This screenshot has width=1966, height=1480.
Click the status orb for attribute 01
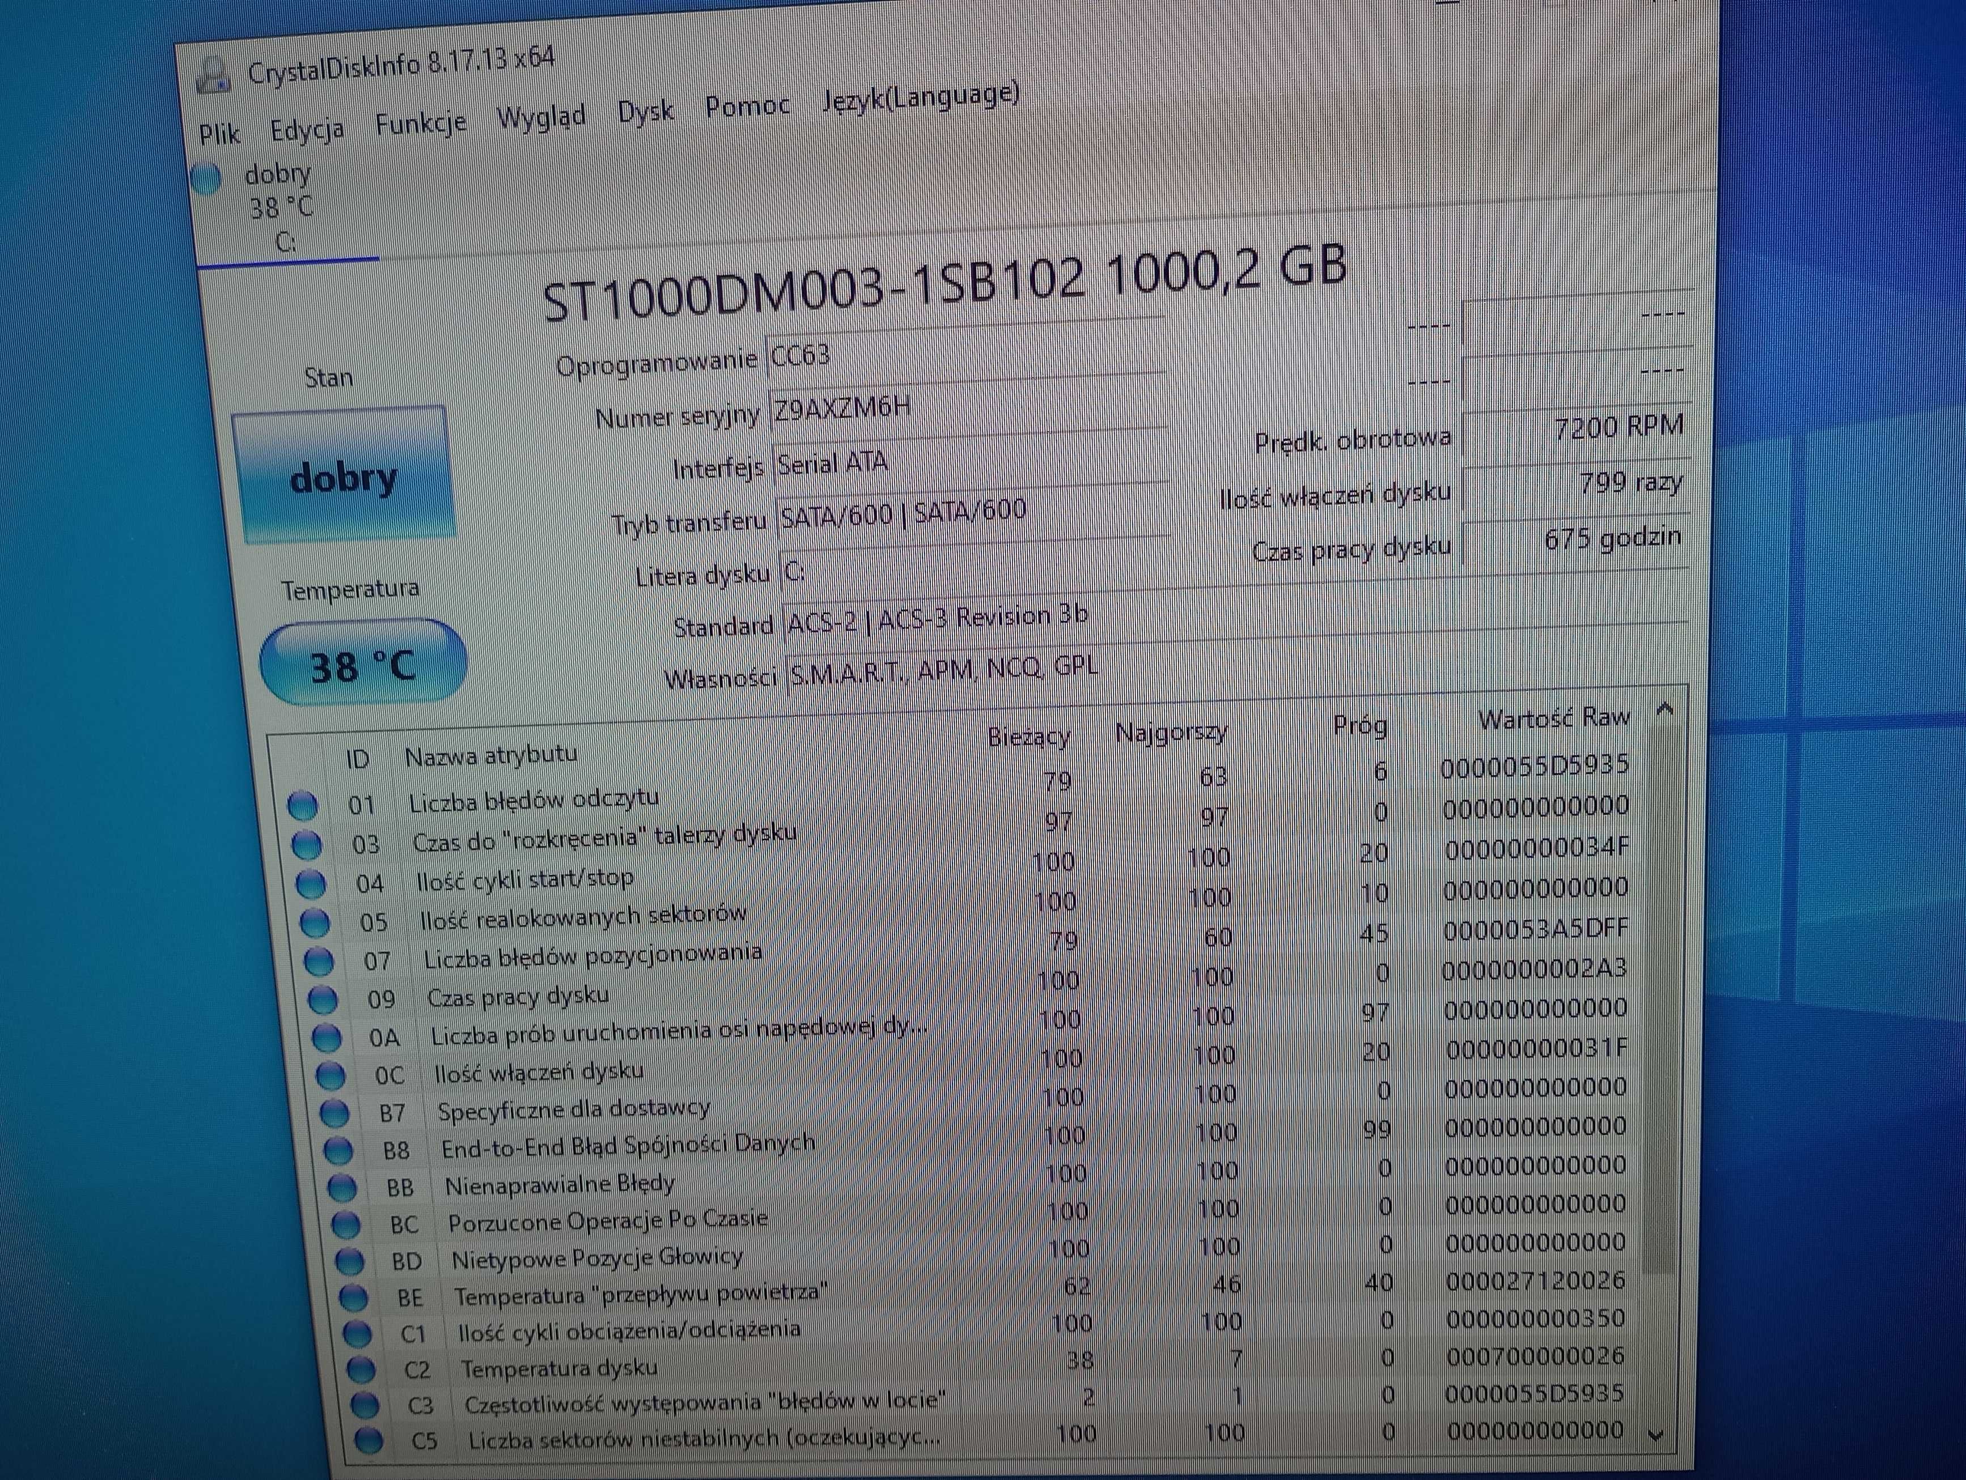pyautogui.click(x=302, y=805)
